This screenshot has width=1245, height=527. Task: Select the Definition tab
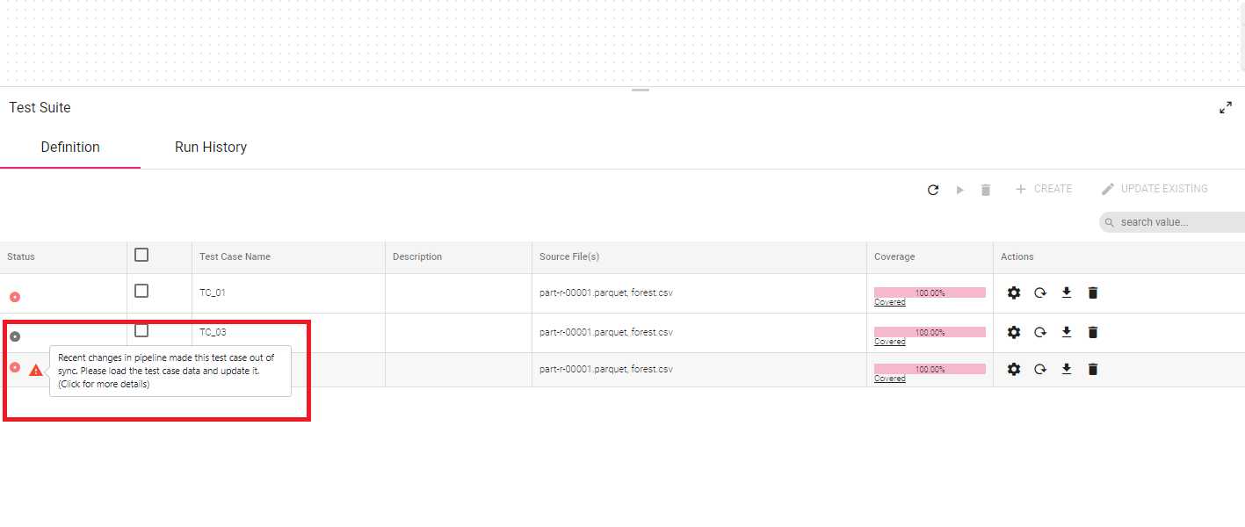coord(70,148)
